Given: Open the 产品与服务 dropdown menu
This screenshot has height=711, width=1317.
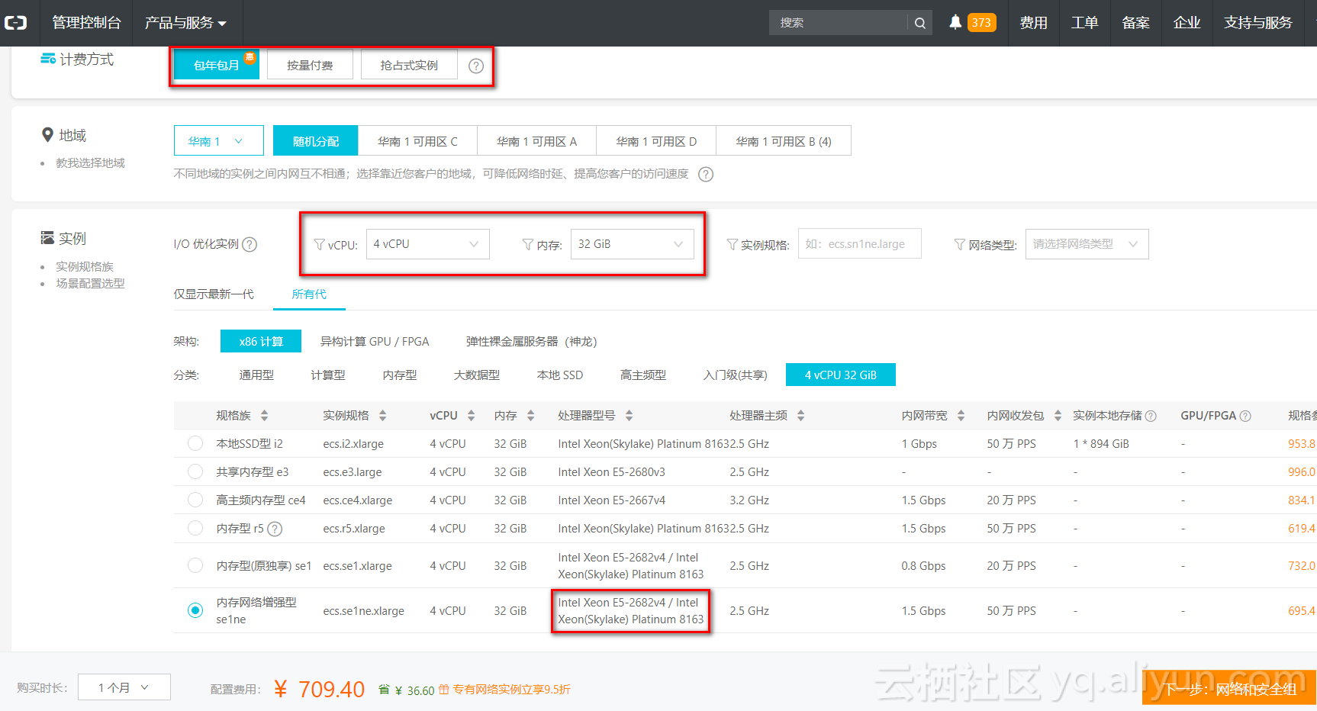Looking at the screenshot, I should click(185, 23).
